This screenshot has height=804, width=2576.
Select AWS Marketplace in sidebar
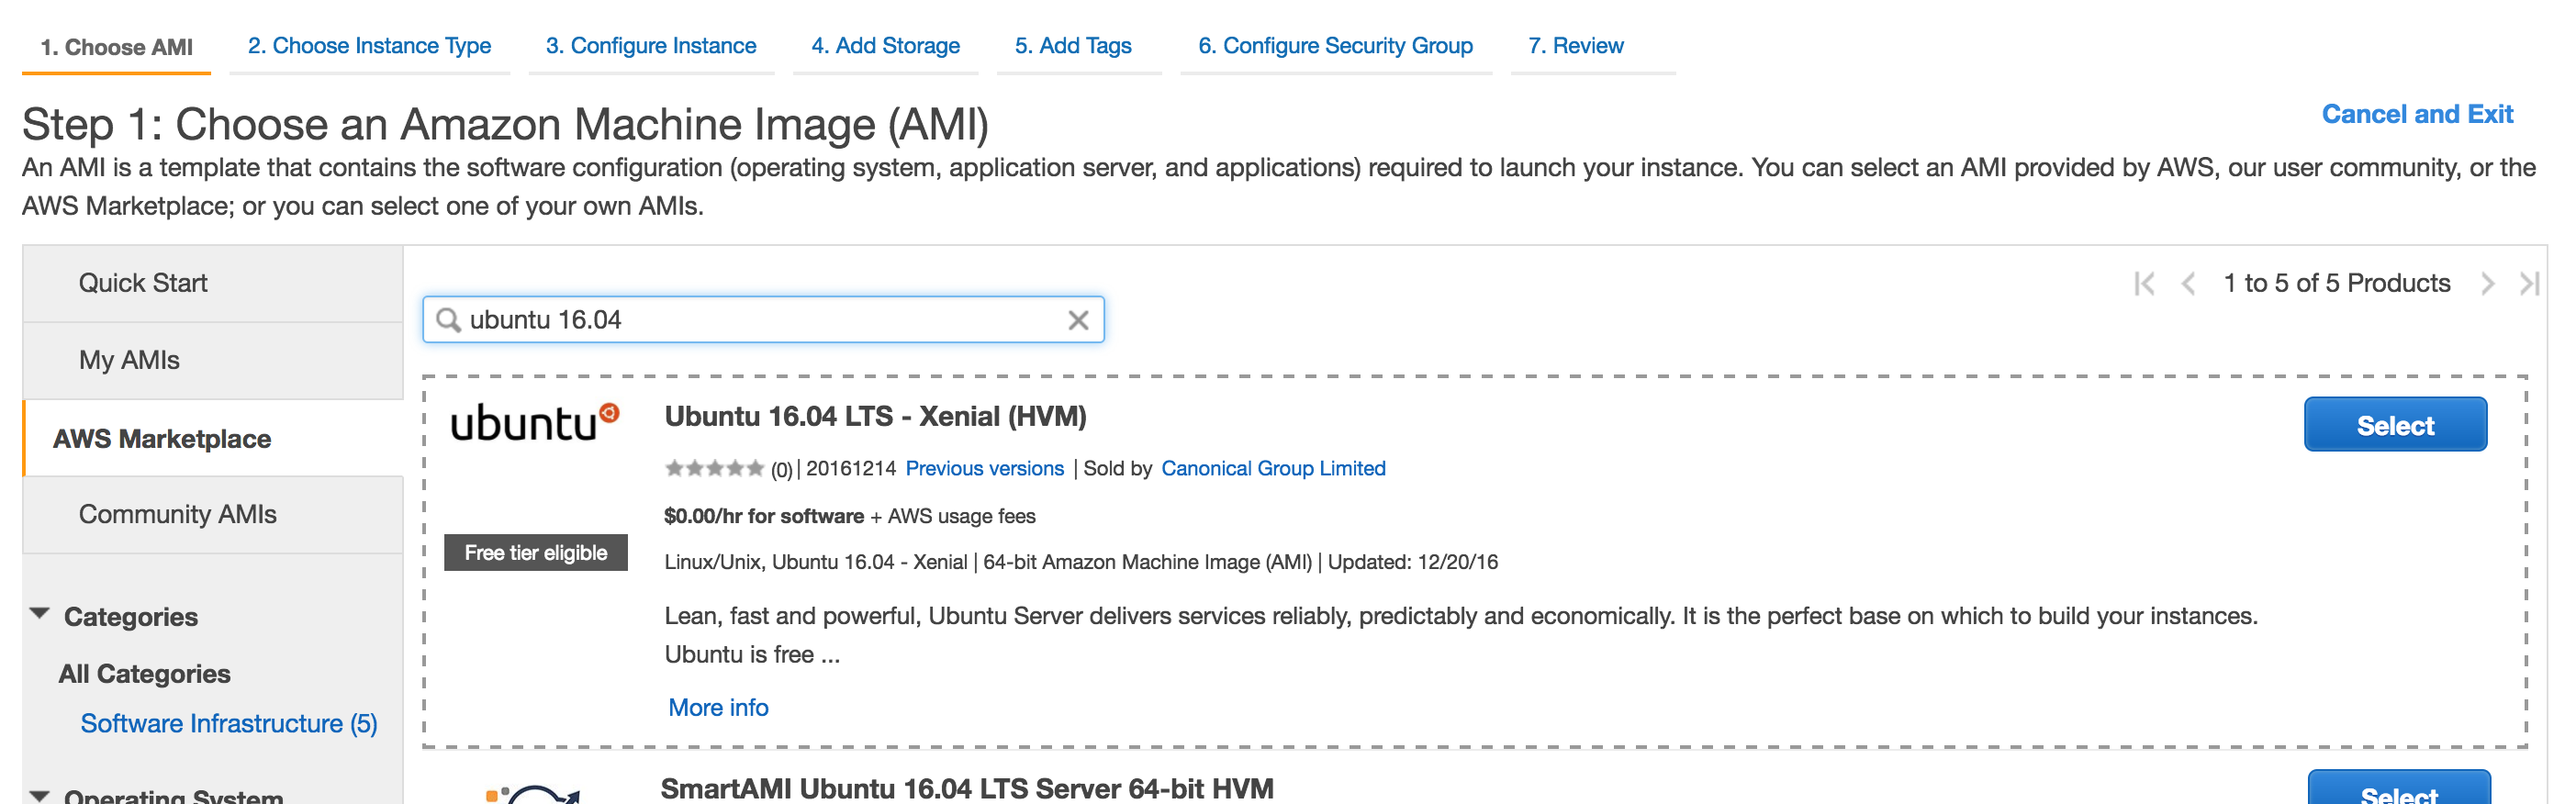(x=213, y=439)
